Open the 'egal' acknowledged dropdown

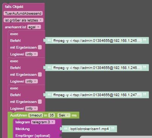(x=34, y=27)
